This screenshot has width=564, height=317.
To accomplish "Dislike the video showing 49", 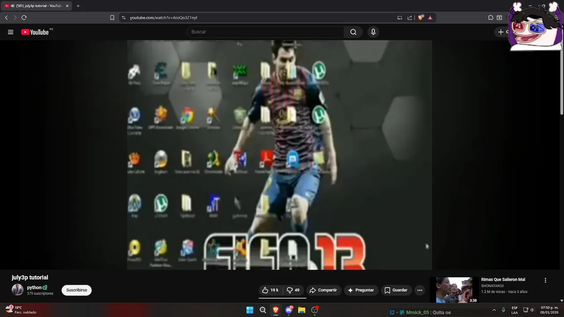I will point(293,290).
